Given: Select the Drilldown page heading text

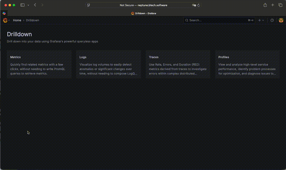Looking at the screenshot, I should pyautogui.click(x=19, y=34).
